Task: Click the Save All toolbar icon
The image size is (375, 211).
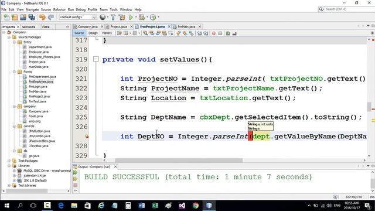Action: 32,17
